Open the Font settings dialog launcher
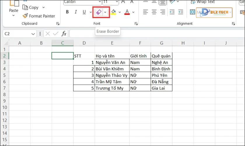Screen dimensions: 245x146 click(136, 24)
